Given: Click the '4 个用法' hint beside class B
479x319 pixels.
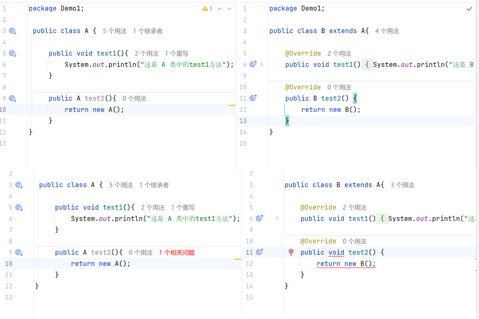Looking at the screenshot, I should tap(387, 31).
